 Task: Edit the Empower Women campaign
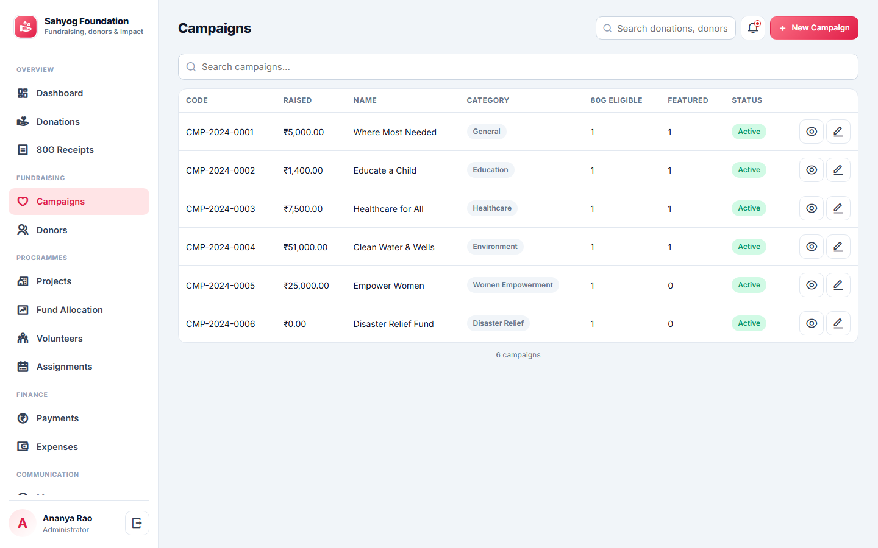coord(838,285)
